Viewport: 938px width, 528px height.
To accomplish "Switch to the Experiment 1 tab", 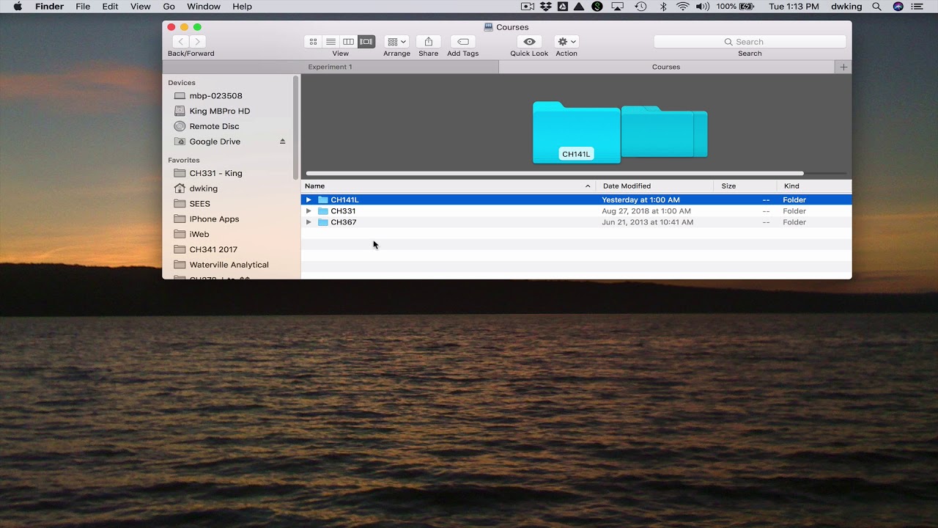I will [x=330, y=67].
